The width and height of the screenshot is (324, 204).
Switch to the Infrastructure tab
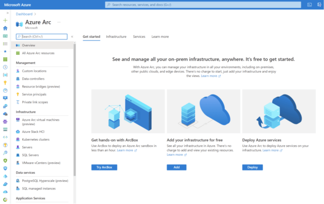click(116, 36)
